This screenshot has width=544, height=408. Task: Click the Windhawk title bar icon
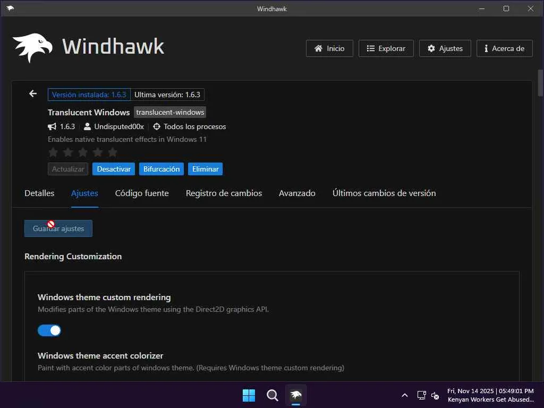pyautogui.click(x=10, y=8)
